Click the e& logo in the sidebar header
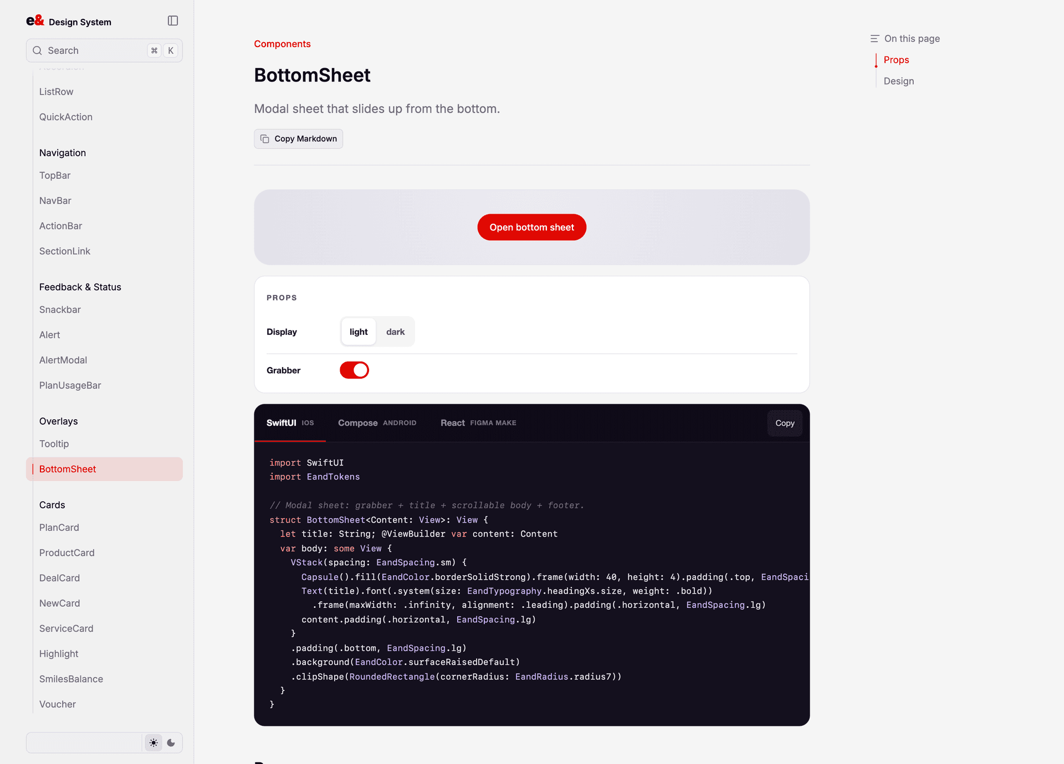This screenshot has height=764, width=1064. point(35,20)
